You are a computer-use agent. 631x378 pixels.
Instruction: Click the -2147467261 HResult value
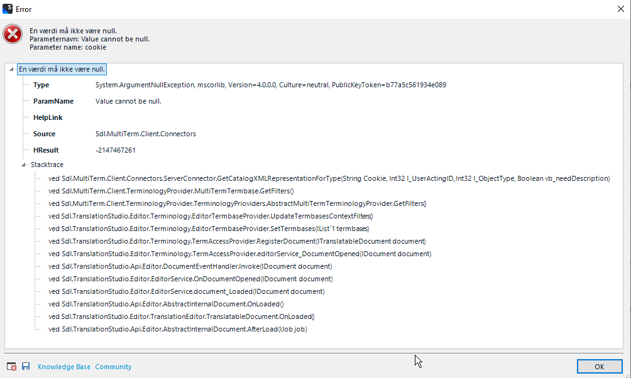[116, 150]
